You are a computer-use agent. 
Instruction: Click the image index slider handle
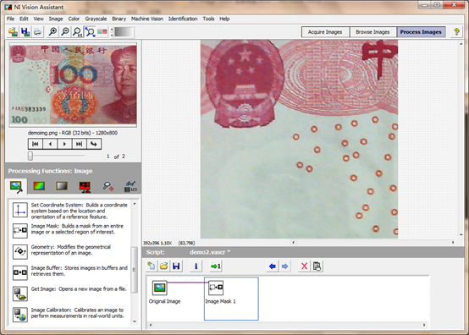tap(30, 156)
